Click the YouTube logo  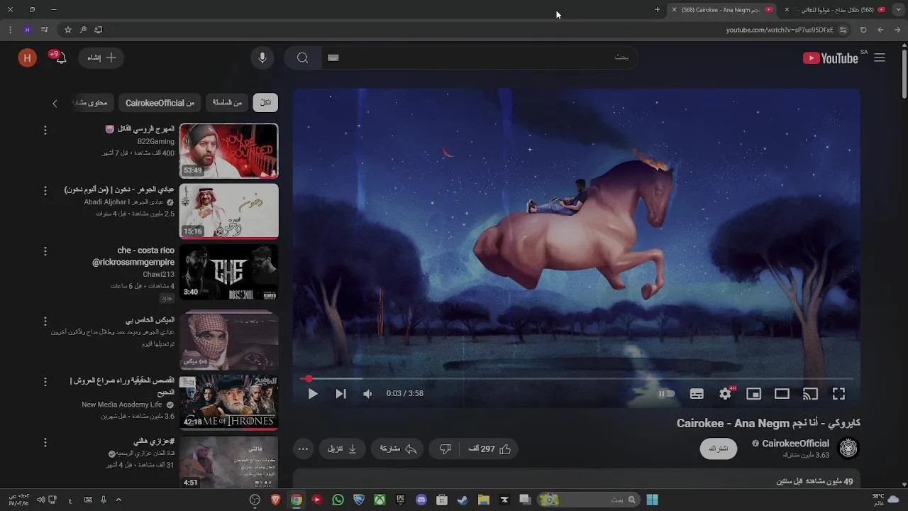tap(831, 58)
